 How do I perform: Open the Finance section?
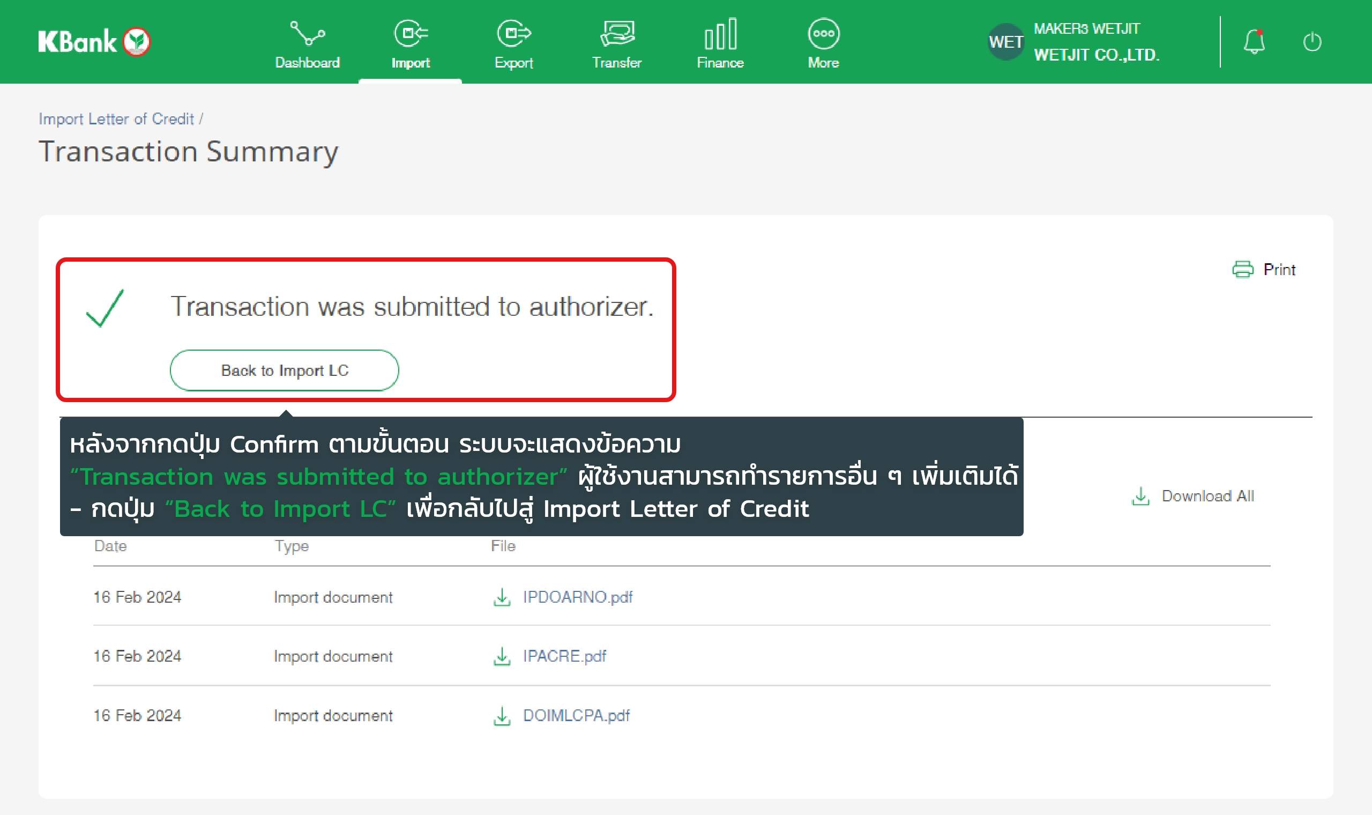[720, 44]
